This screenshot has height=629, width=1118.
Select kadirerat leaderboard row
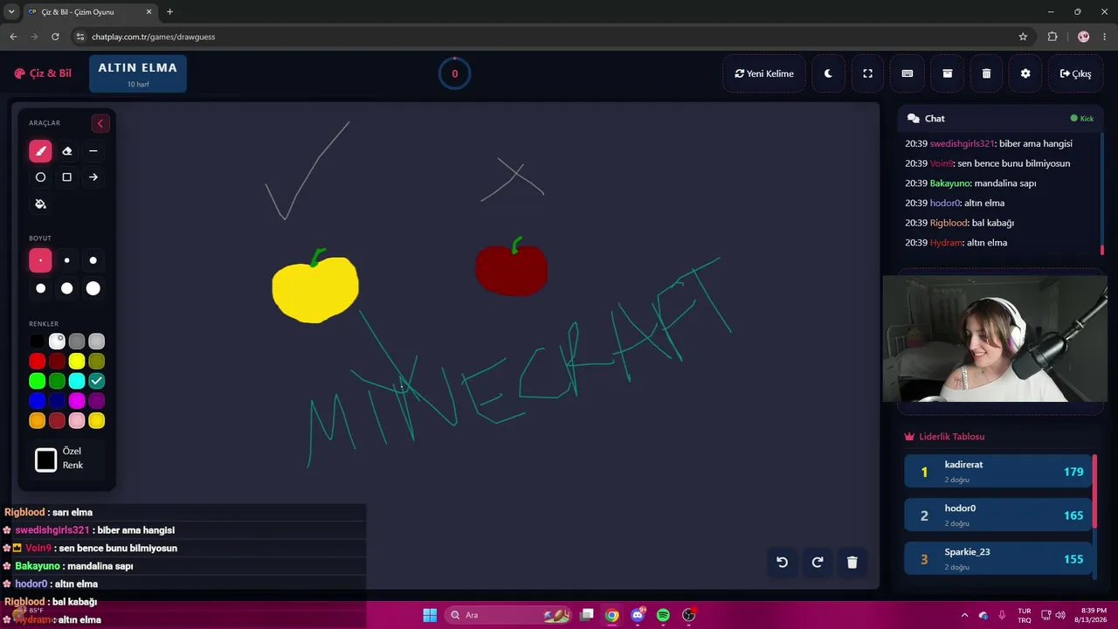click(998, 472)
